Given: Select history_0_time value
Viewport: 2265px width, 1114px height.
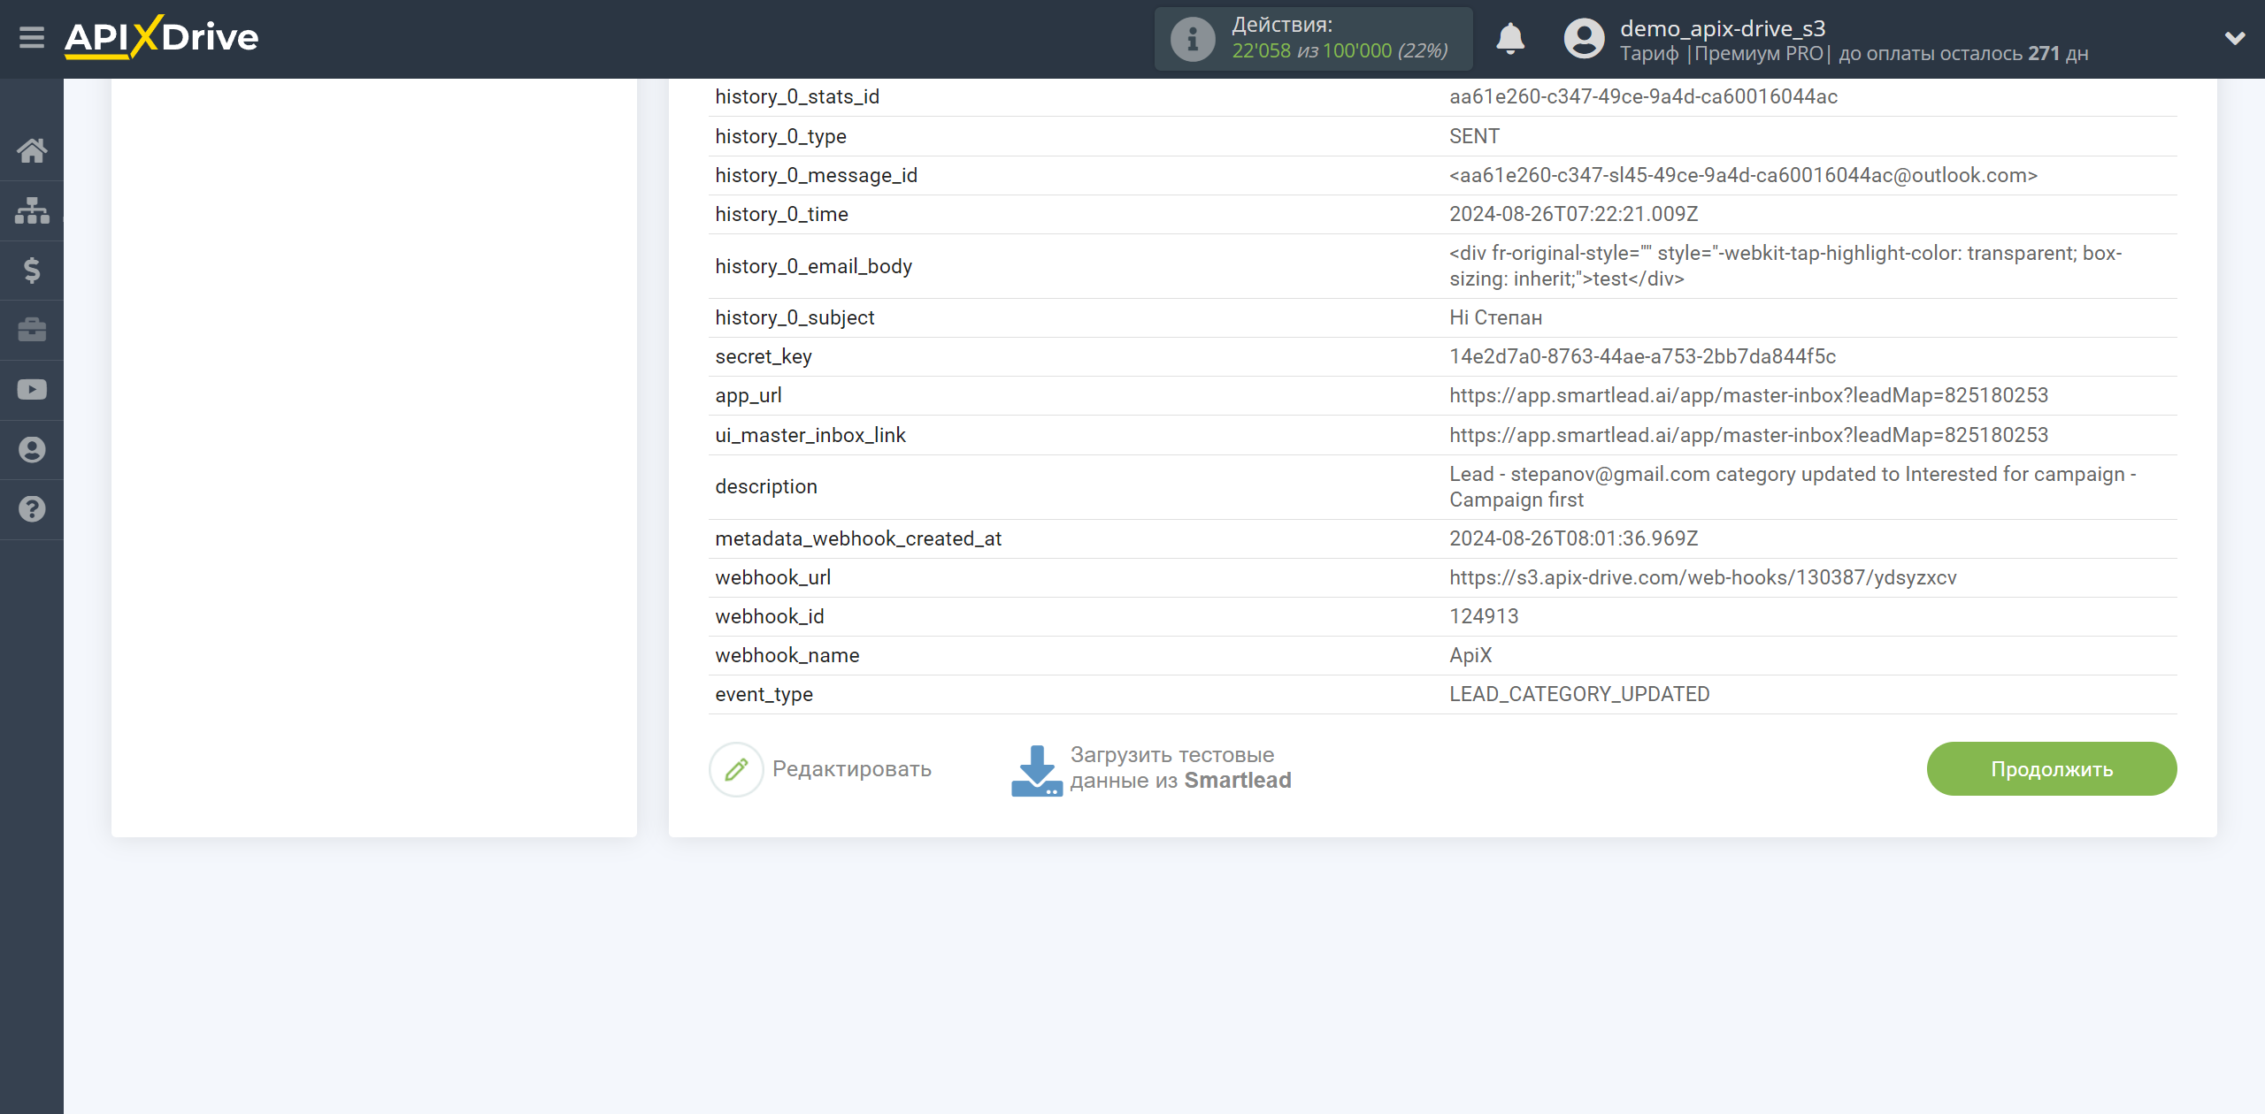Looking at the screenshot, I should point(1573,215).
